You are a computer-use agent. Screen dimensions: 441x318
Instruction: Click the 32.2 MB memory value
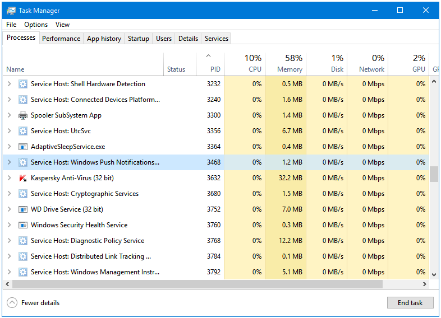pyautogui.click(x=291, y=178)
